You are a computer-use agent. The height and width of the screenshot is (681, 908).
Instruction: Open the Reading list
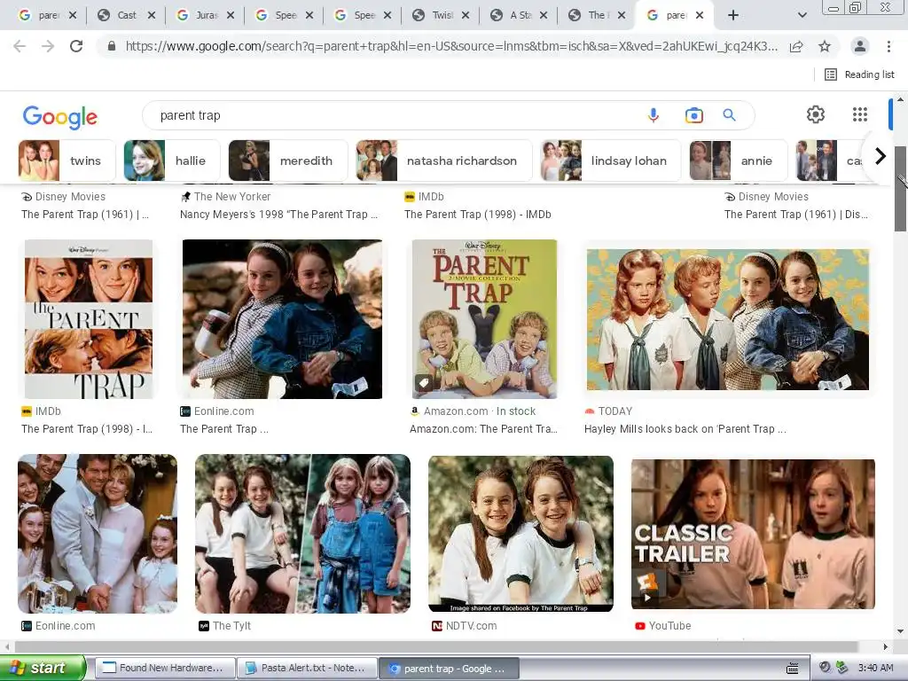(859, 74)
